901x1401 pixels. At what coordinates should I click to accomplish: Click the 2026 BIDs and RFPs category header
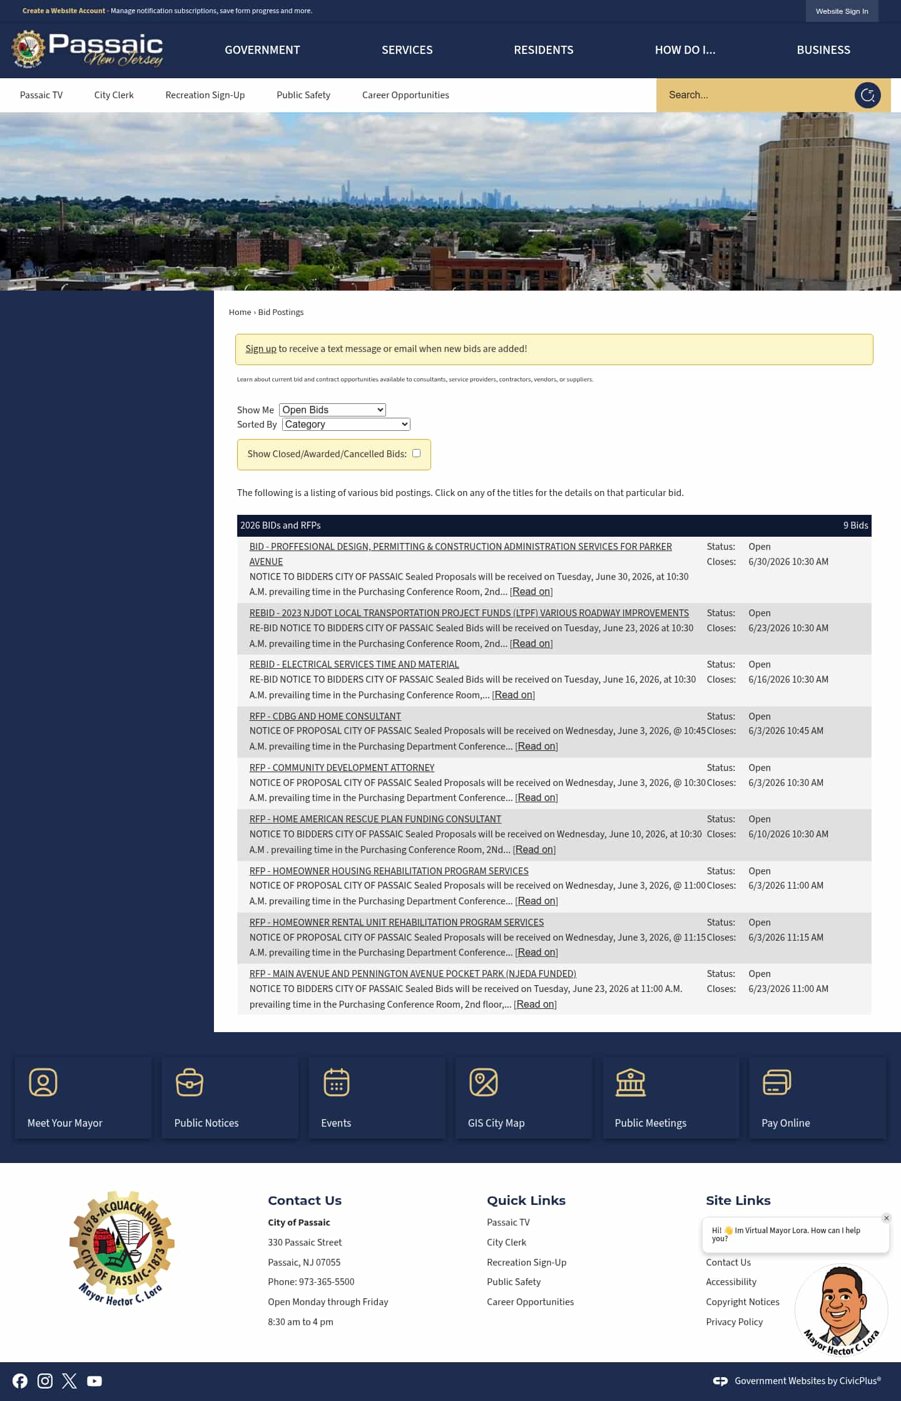click(x=554, y=525)
